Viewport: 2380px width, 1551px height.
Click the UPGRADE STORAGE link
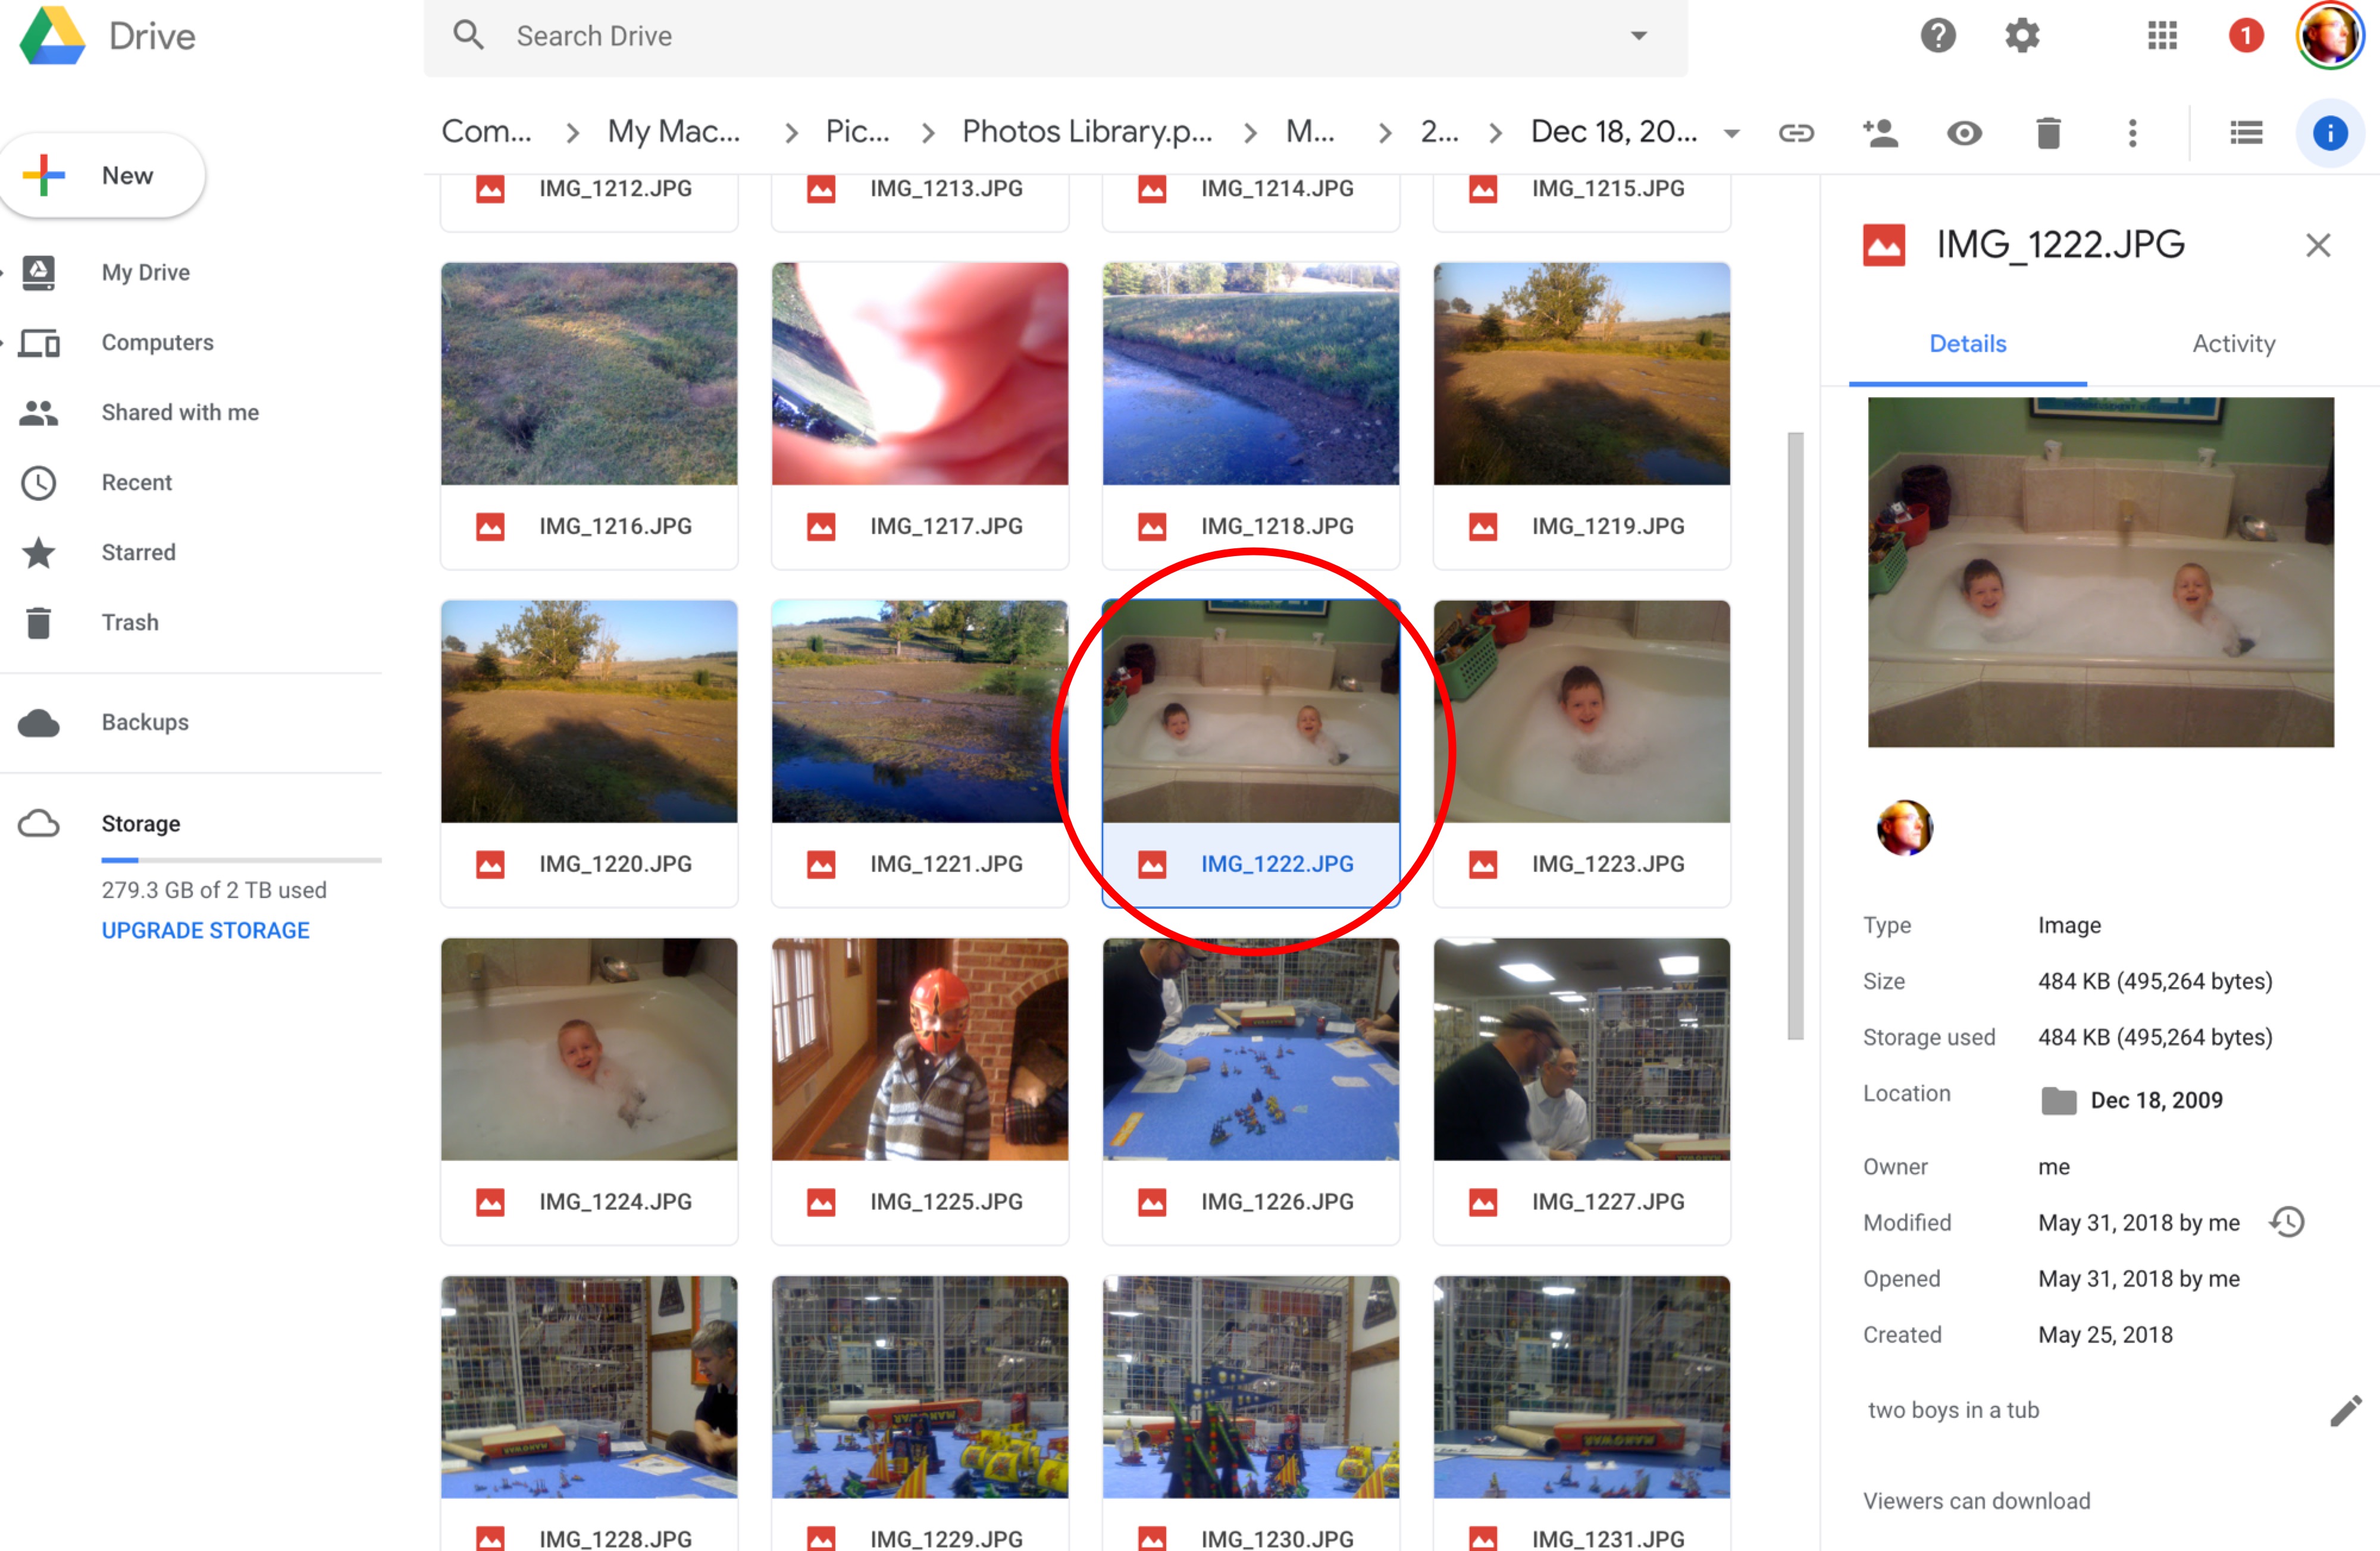click(205, 930)
